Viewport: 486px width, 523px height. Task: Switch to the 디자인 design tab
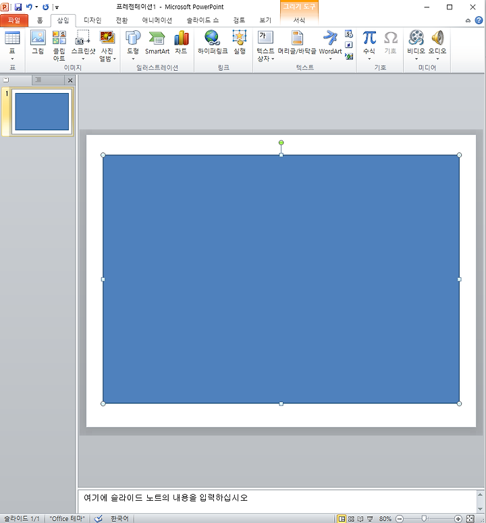92,20
